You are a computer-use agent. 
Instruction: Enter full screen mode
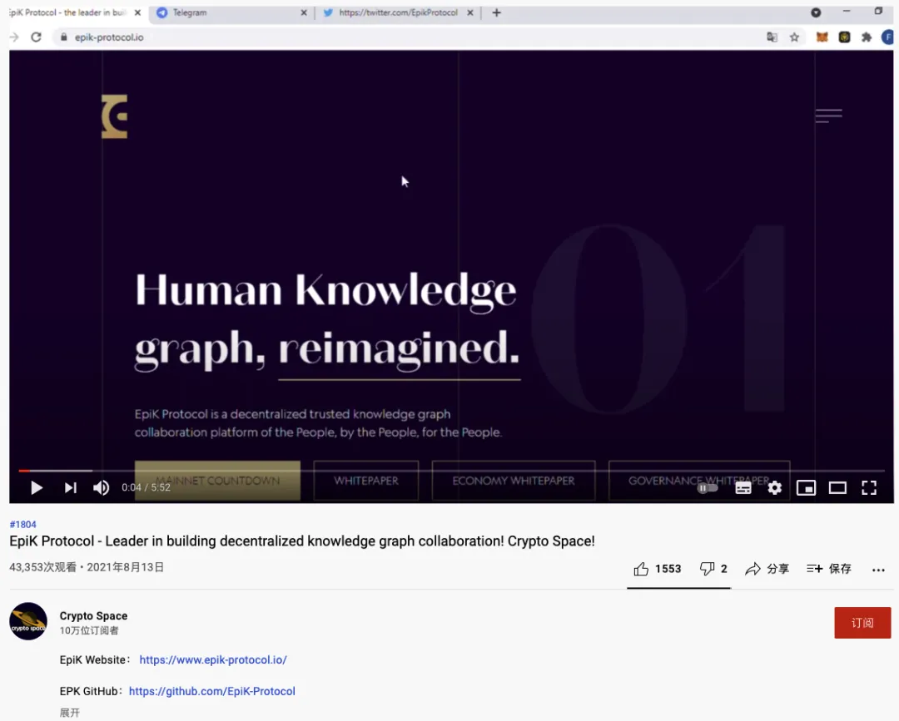(x=869, y=488)
